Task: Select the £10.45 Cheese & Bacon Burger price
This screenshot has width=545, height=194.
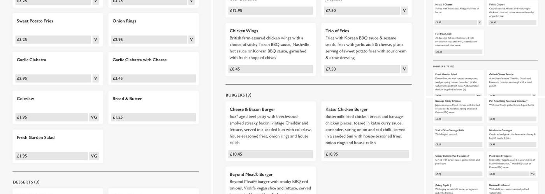Action: (x=271, y=154)
